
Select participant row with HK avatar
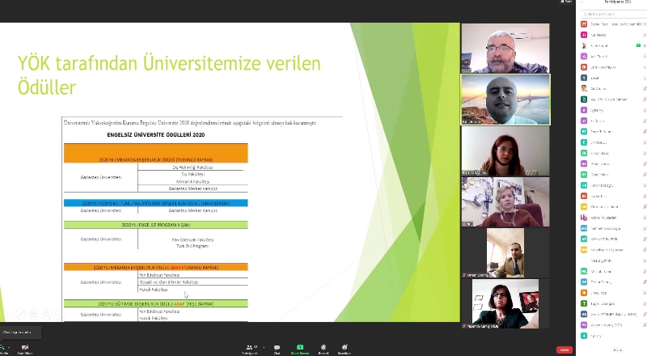pos(614,153)
